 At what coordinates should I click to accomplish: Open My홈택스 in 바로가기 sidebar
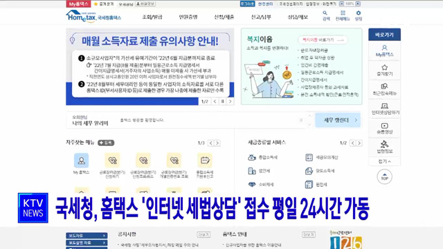point(384,50)
